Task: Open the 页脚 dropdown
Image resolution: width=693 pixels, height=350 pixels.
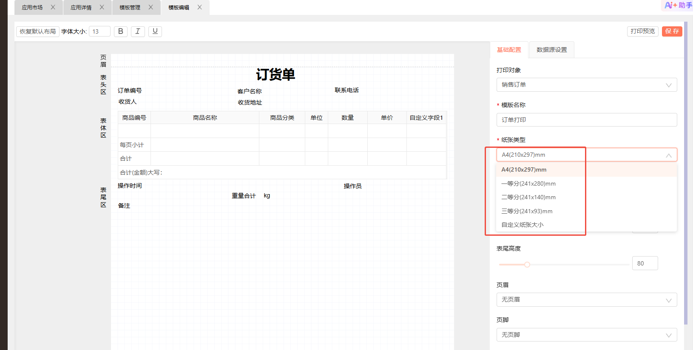Action: pyautogui.click(x=587, y=335)
